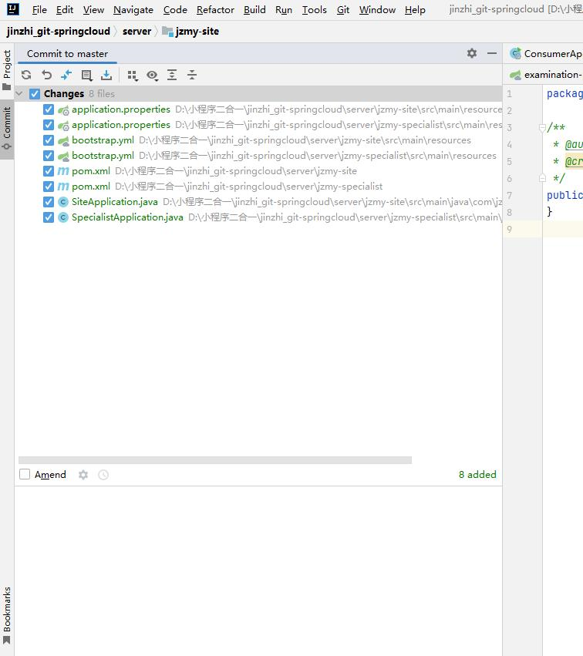Open the Group By icon

(132, 76)
